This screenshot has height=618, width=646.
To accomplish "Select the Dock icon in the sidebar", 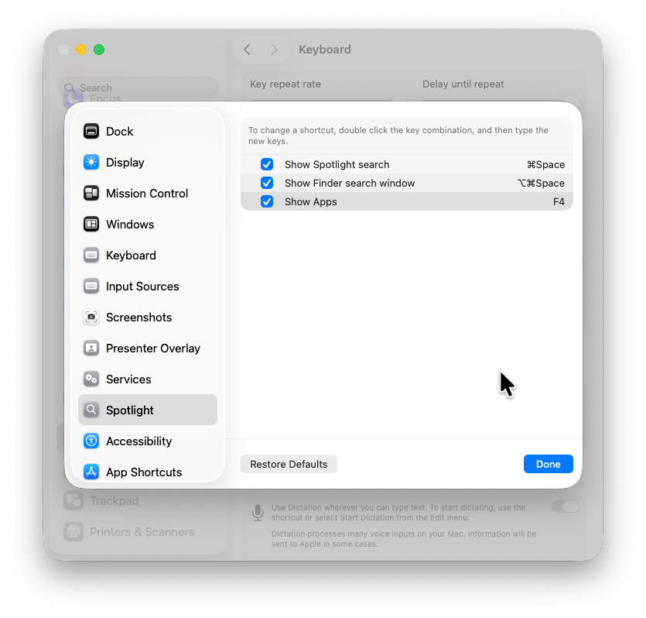I will [91, 132].
